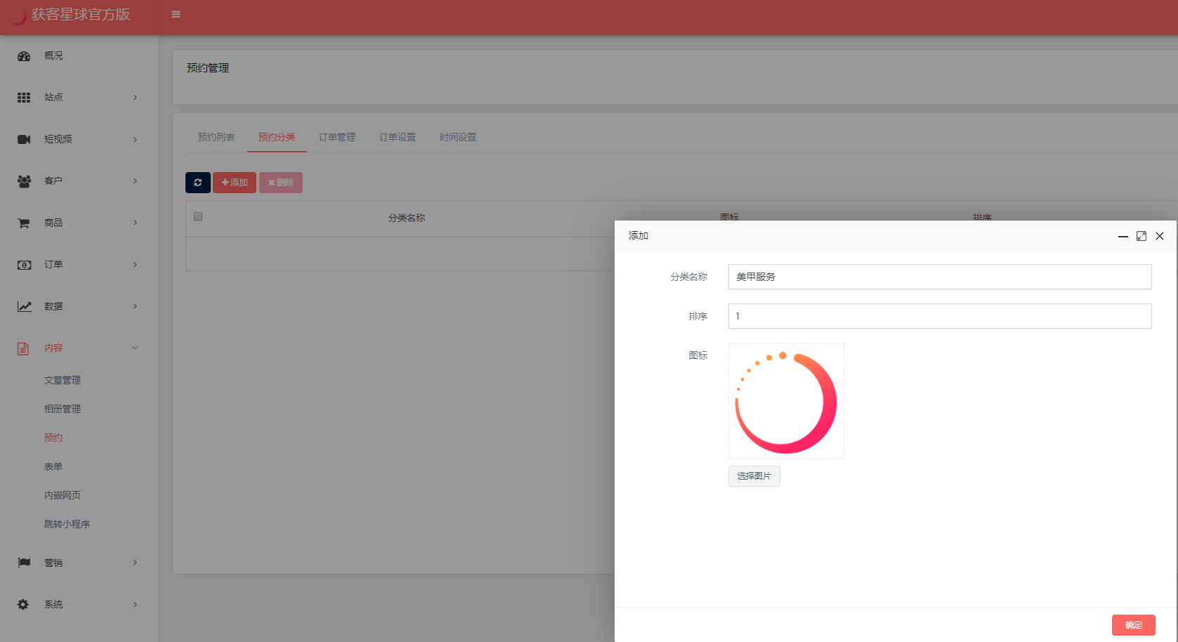Click the 分类名称 input field

939,277
